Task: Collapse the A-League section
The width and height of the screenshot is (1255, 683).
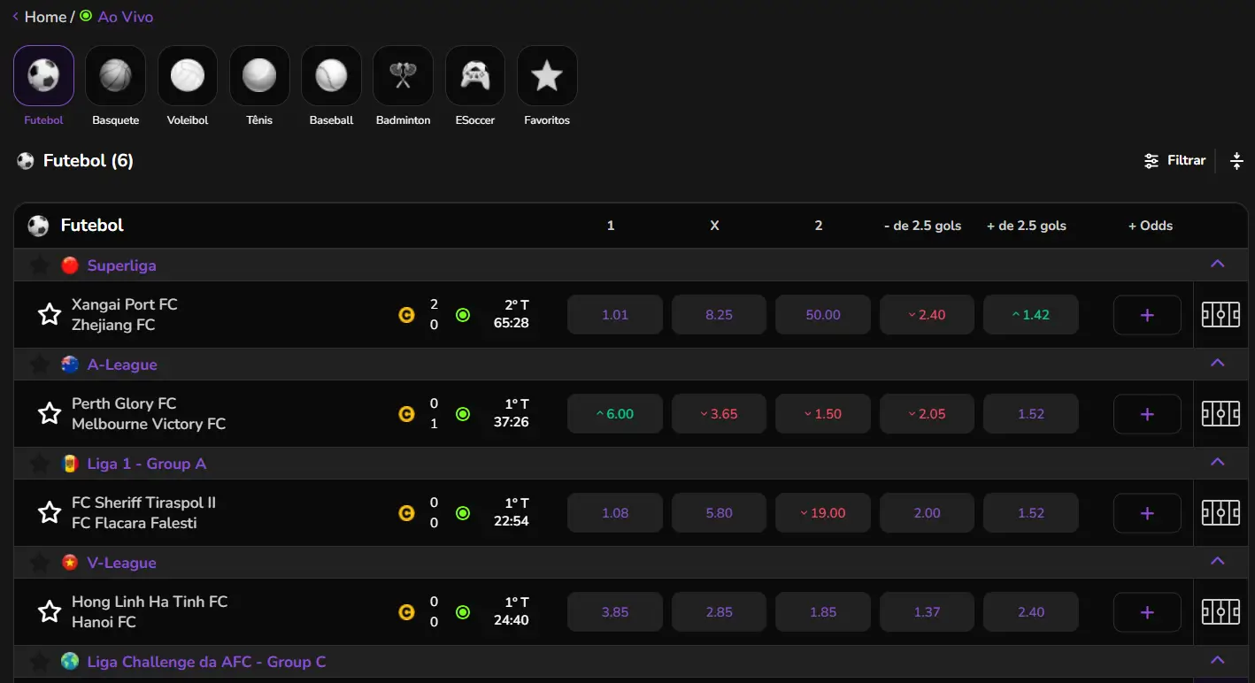Action: click(1217, 364)
